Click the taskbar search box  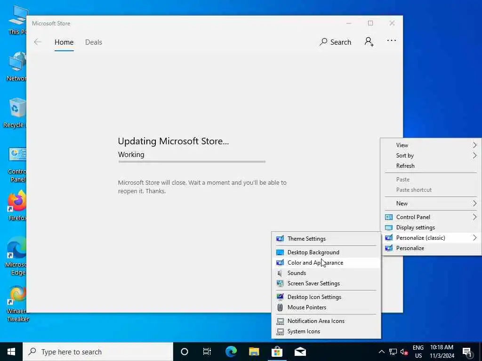[98, 352]
